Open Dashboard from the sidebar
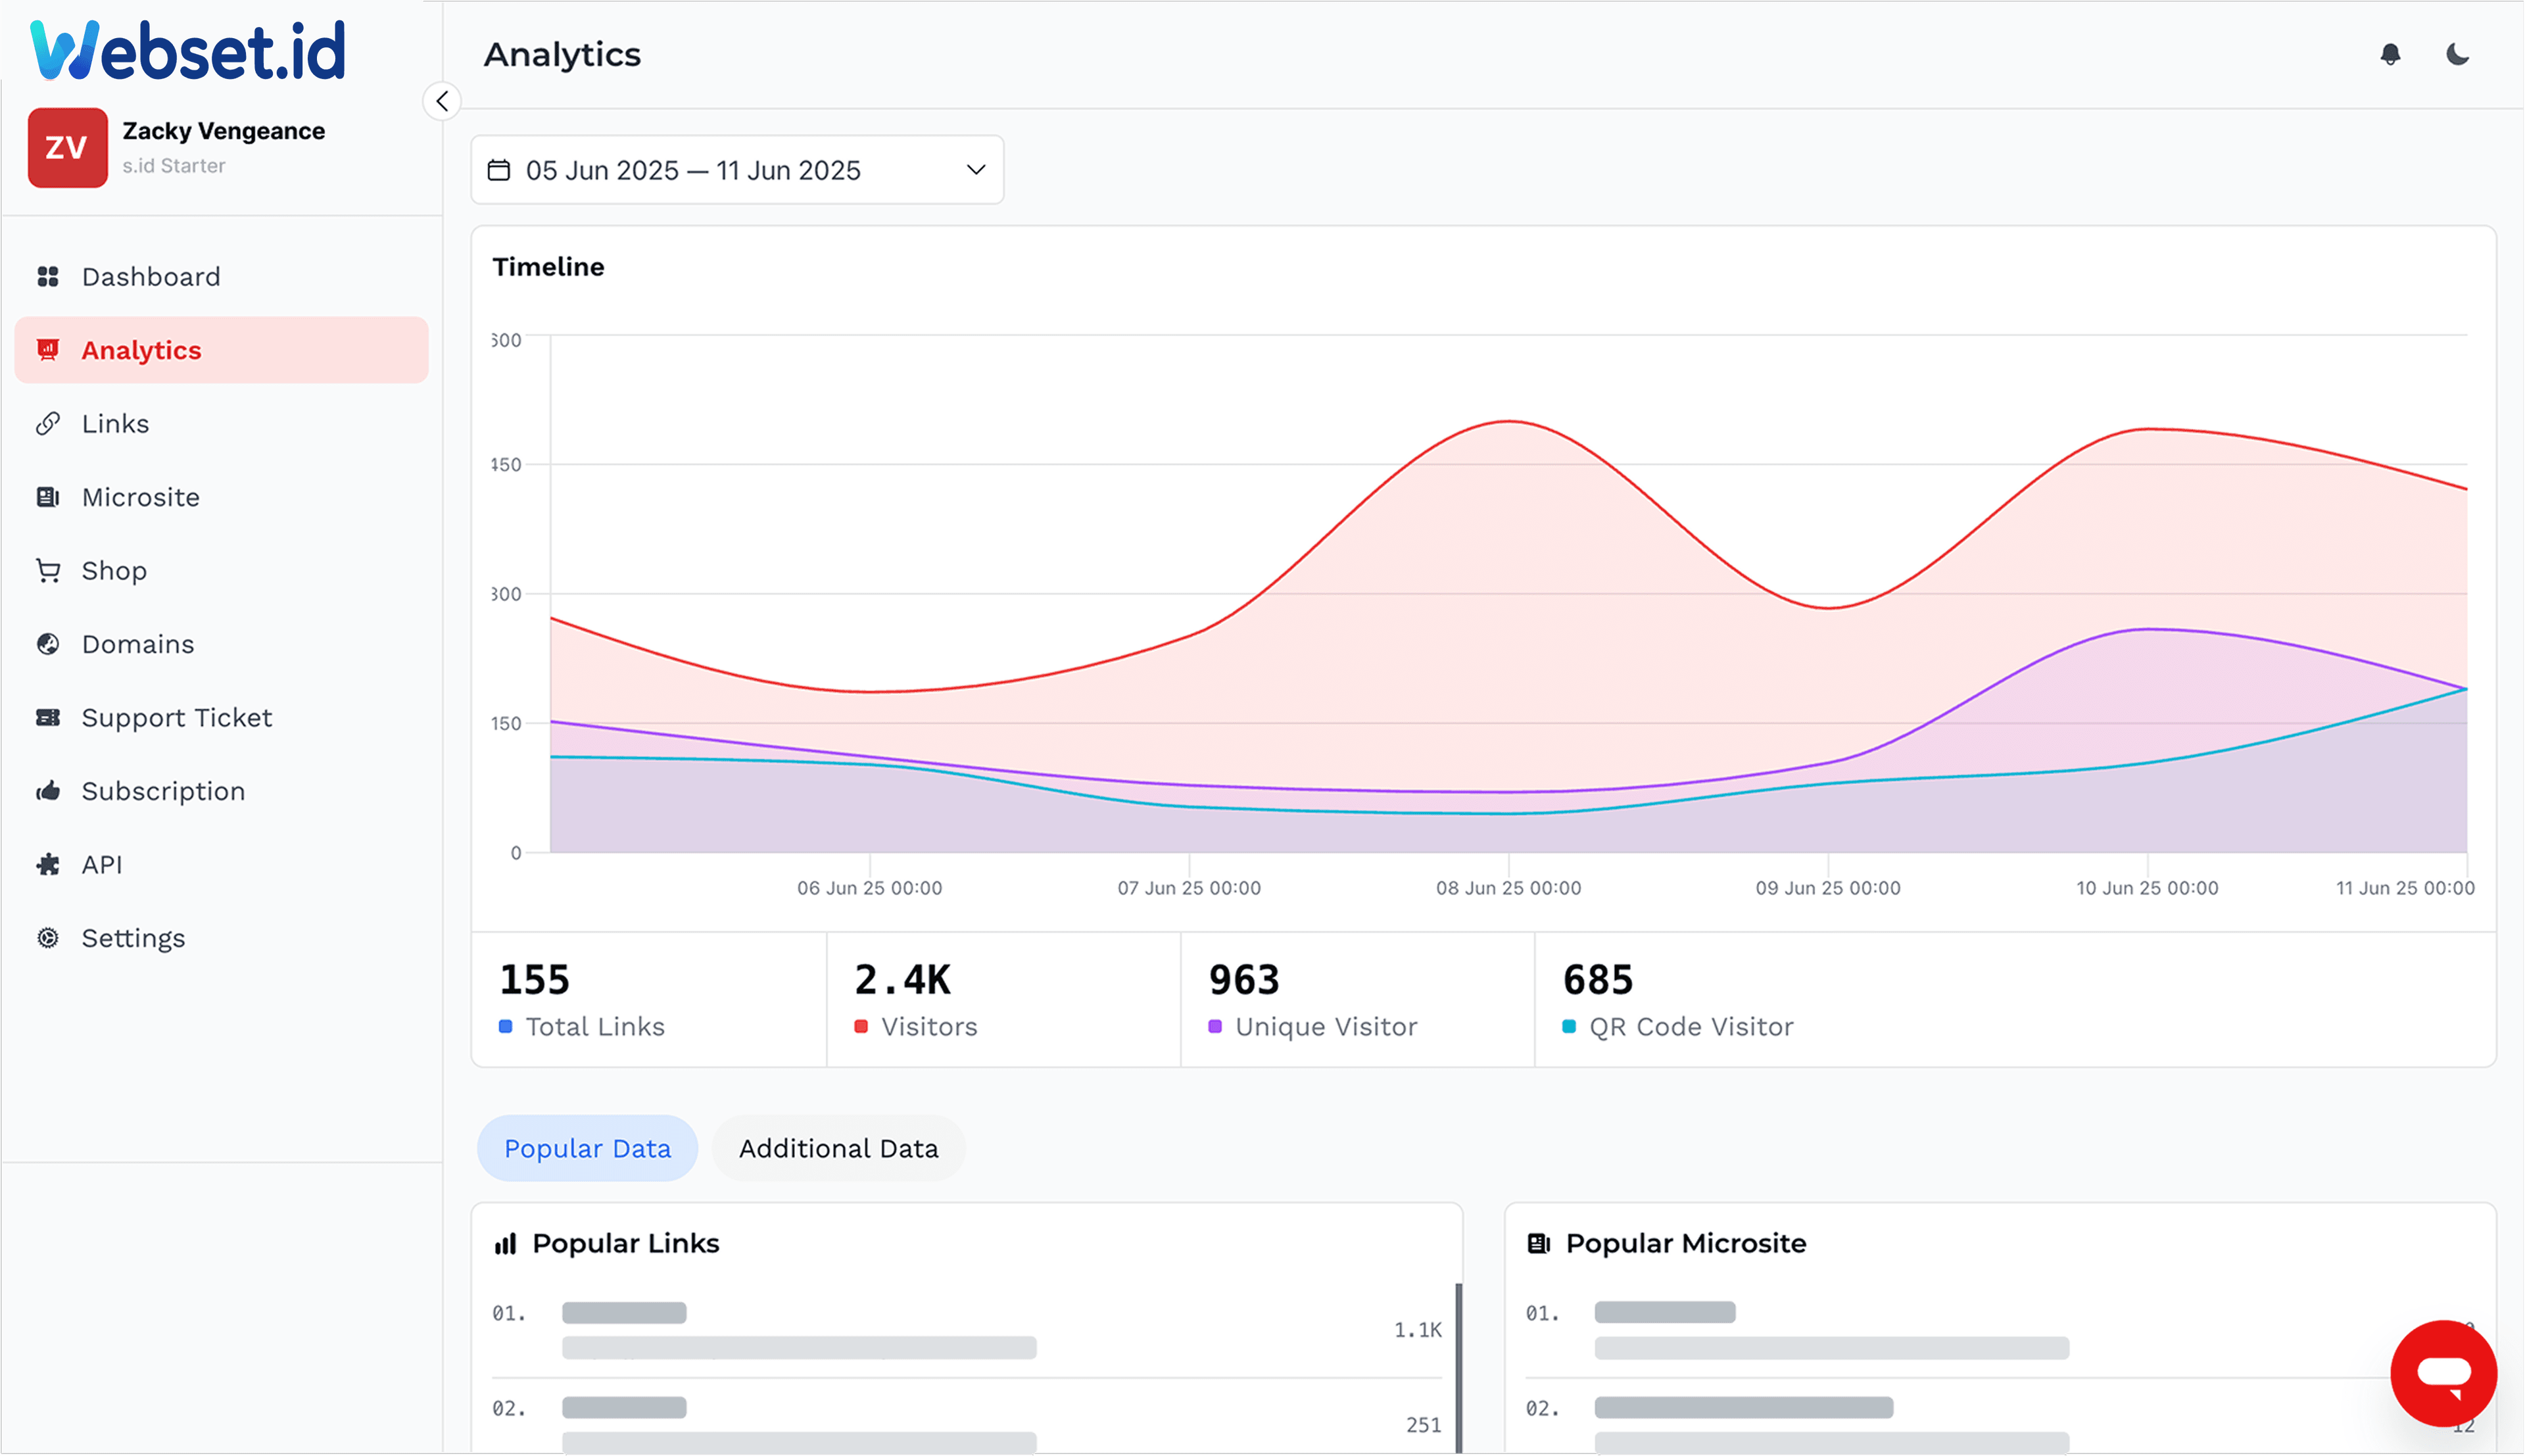Image resolution: width=2525 pixels, height=1456 pixels. point(150,277)
